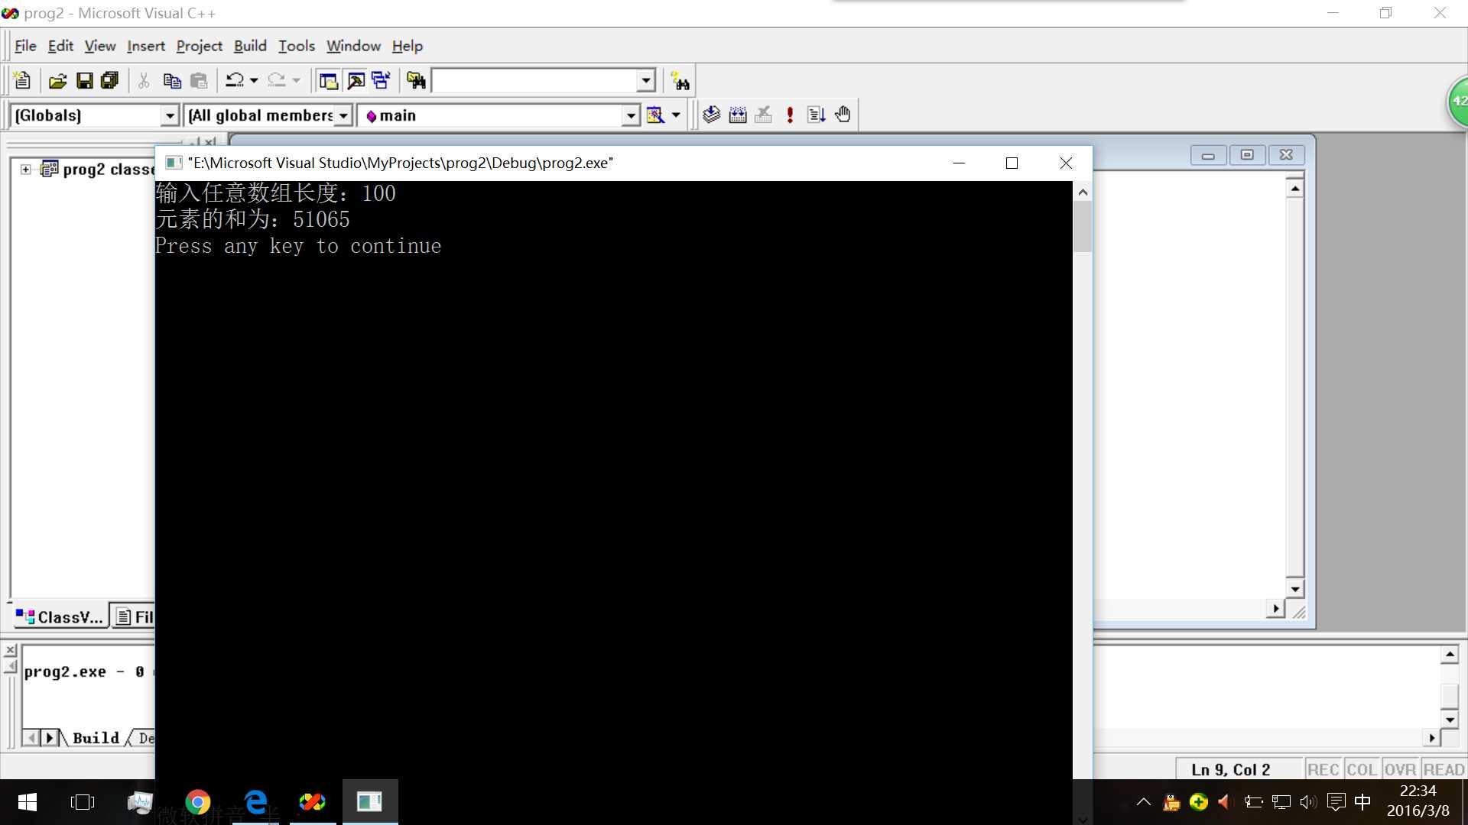Viewport: 1468px width, 825px height.
Task: Click the Redo arrow icon
Action: pyautogui.click(x=277, y=80)
